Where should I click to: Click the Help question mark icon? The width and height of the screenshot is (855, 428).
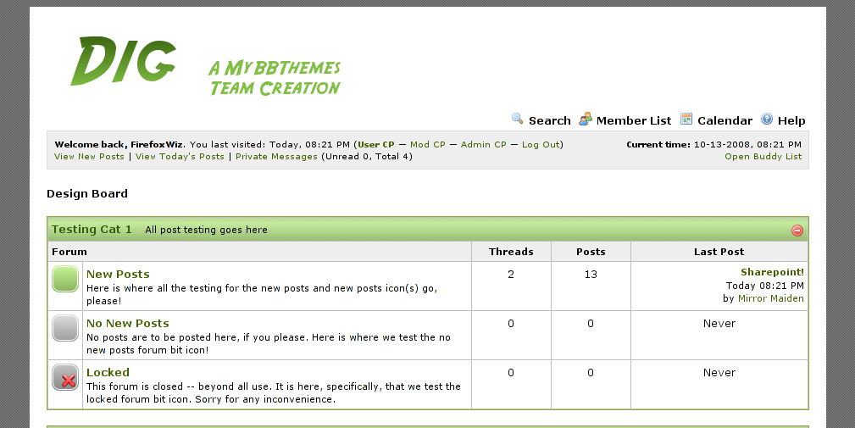click(767, 119)
